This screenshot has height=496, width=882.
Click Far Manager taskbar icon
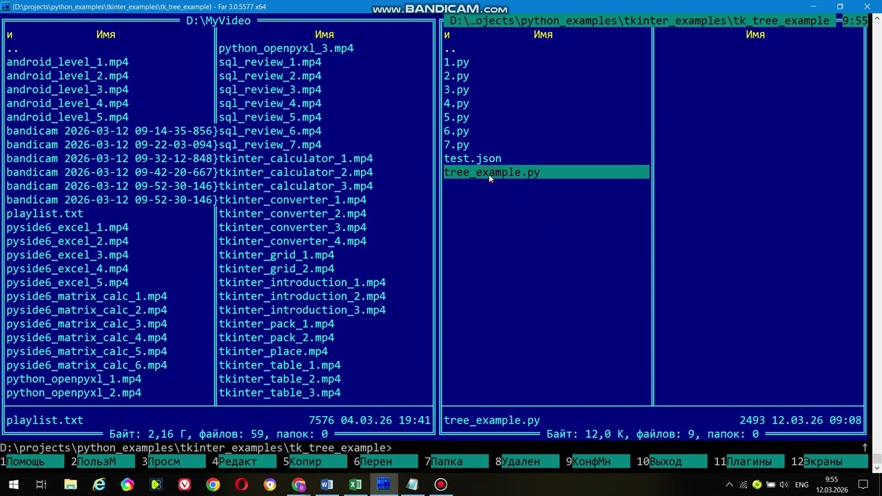click(x=384, y=485)
